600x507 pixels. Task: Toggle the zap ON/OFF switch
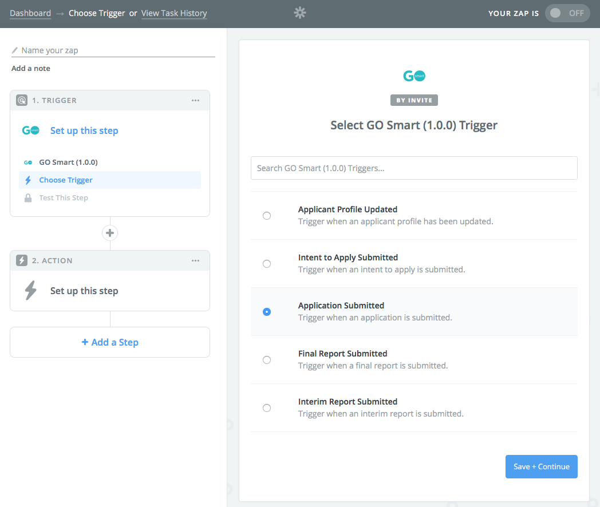pyautogui.click(x=567, y=13)
